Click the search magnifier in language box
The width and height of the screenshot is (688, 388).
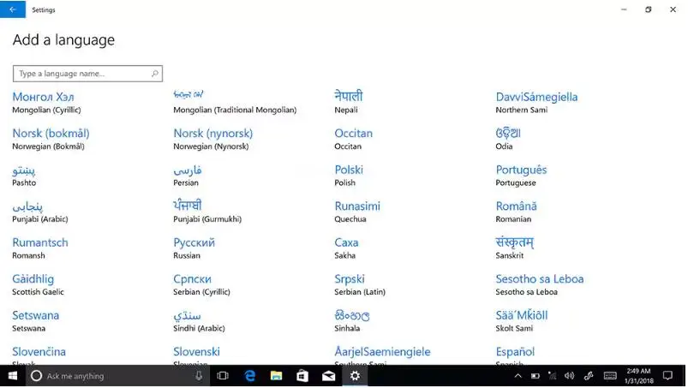[x=155, y=74]
